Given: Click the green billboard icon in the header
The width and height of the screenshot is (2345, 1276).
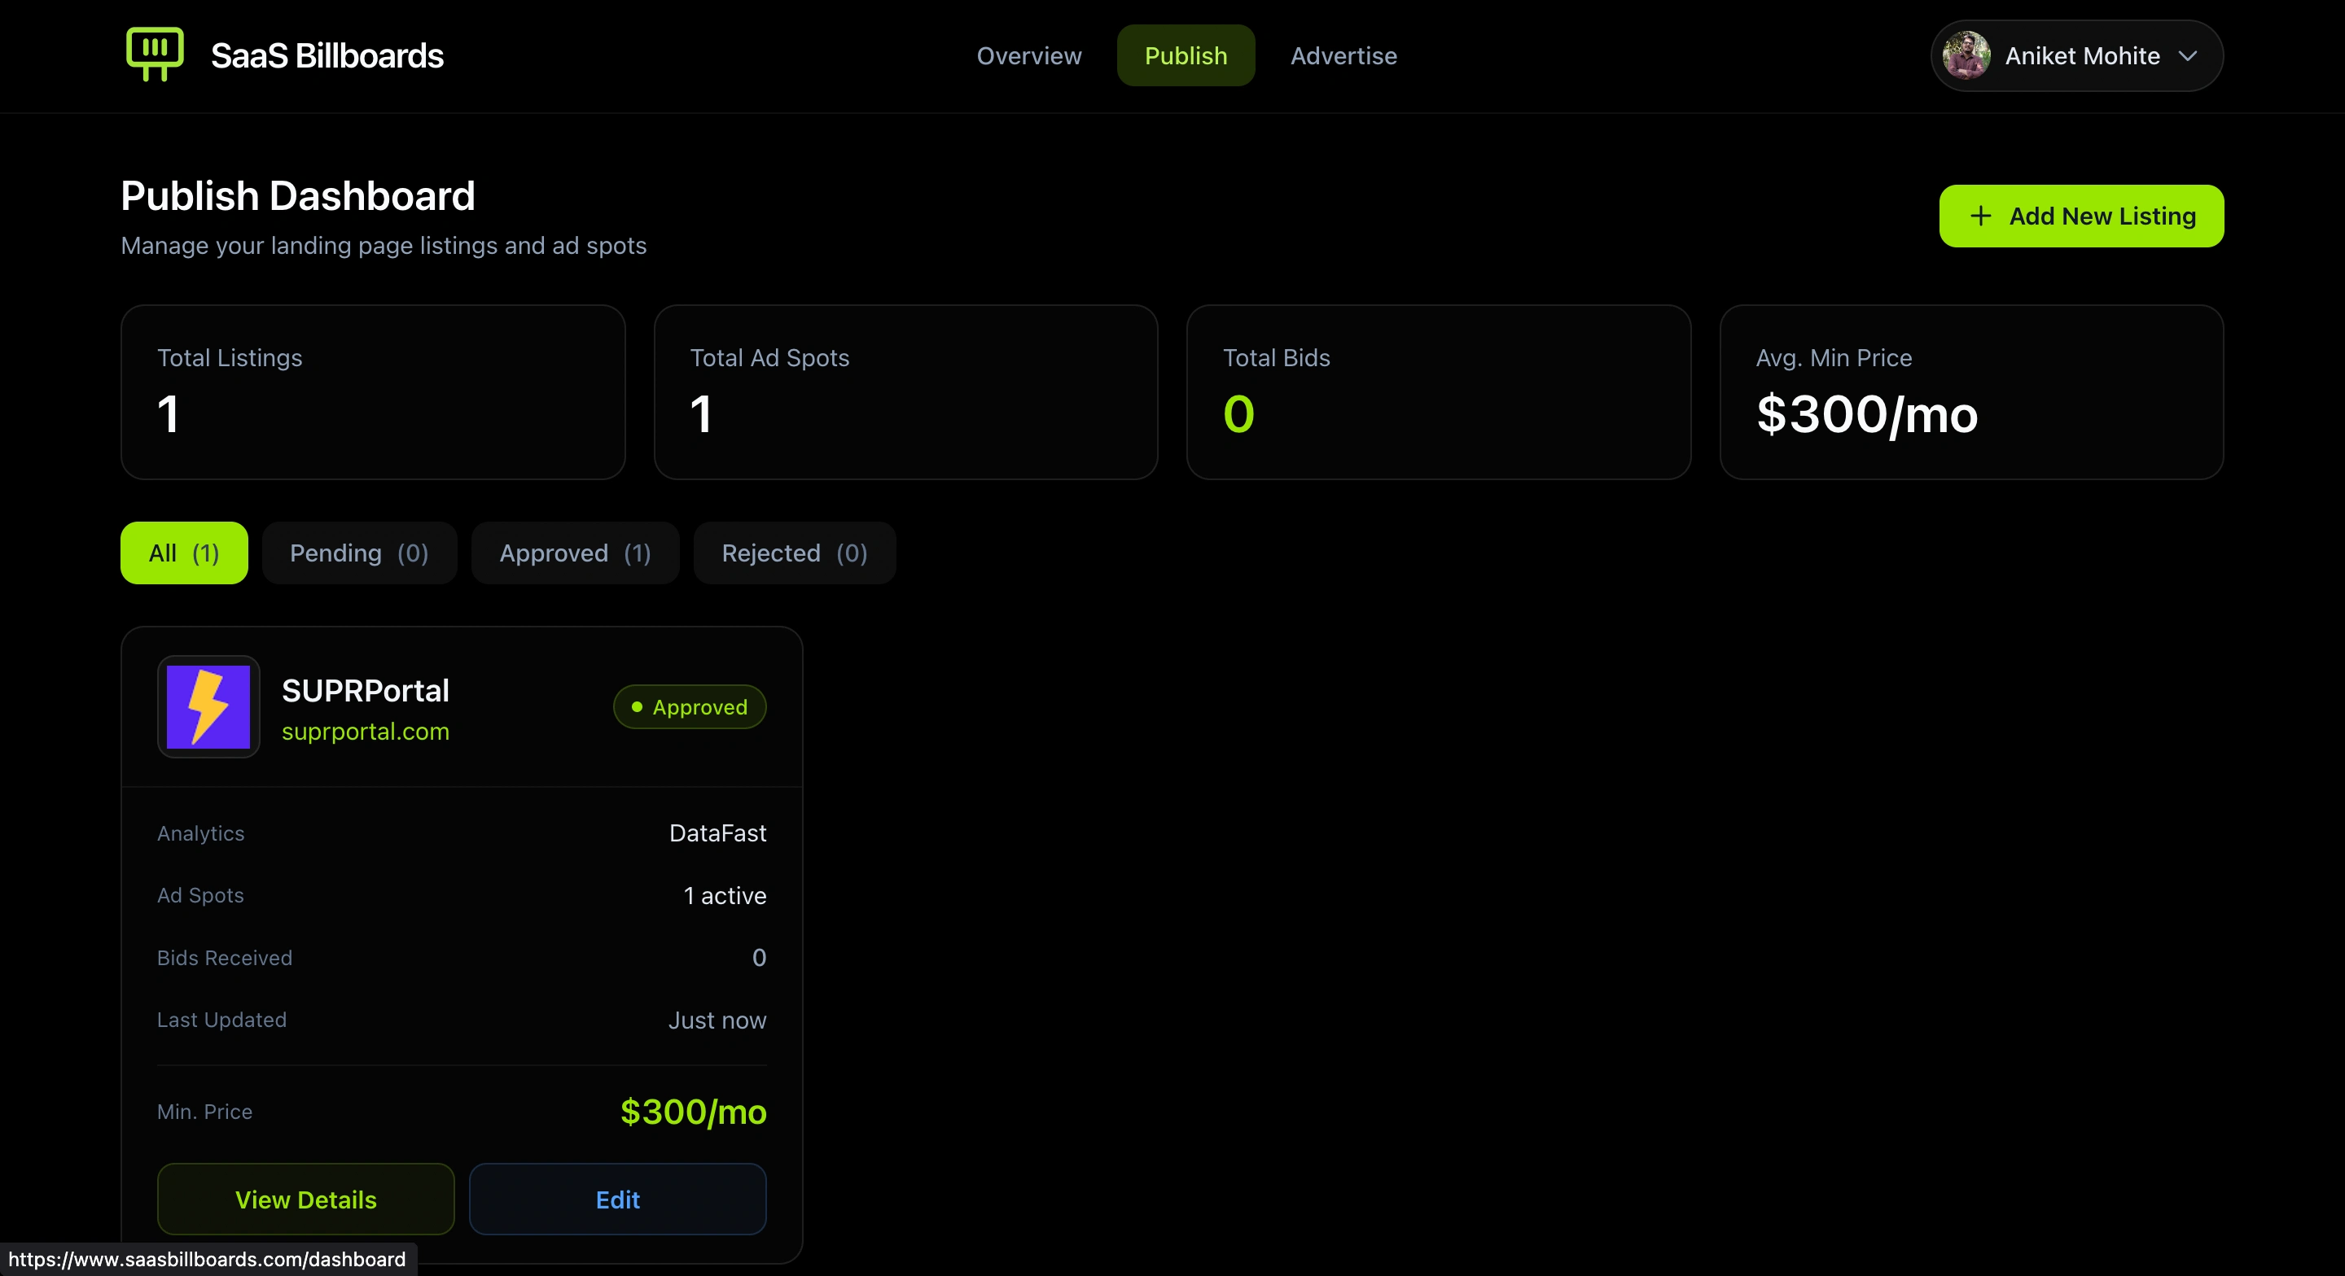Looking at the screenshot, I should (x=154, y=55).
